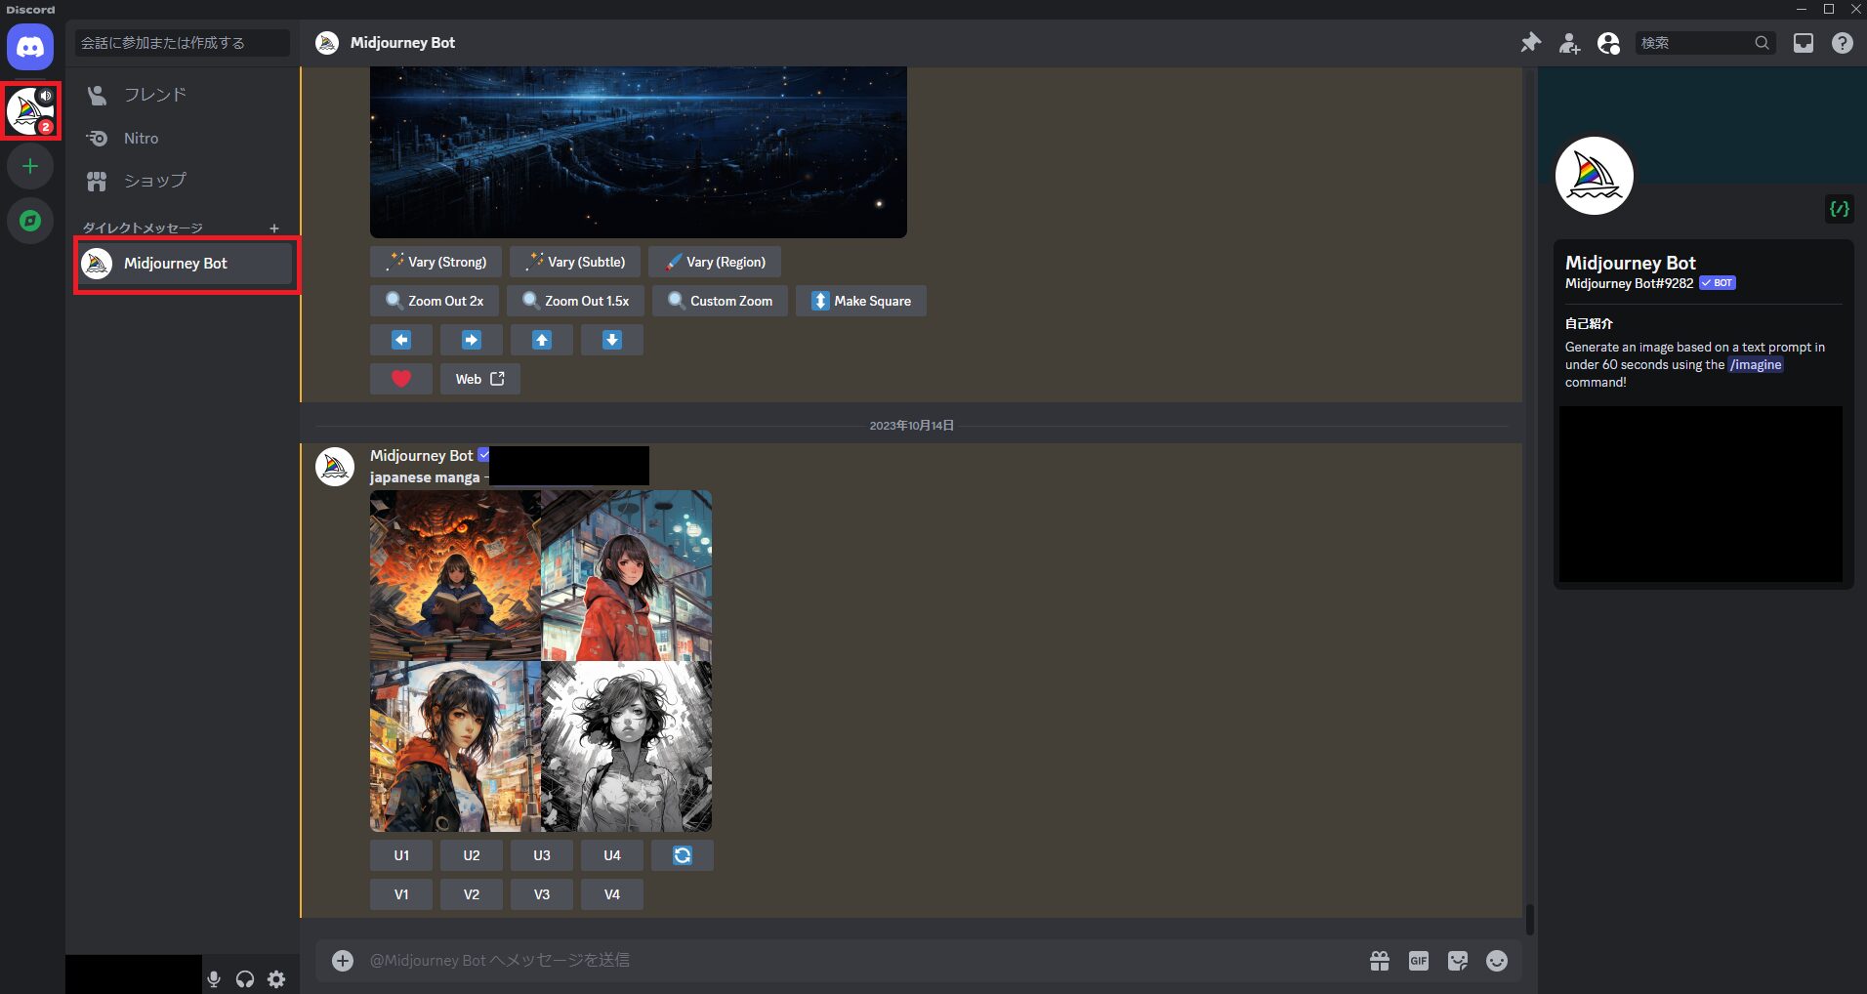
Task: Click the add a server plus icon
Action: click(30, 166)
